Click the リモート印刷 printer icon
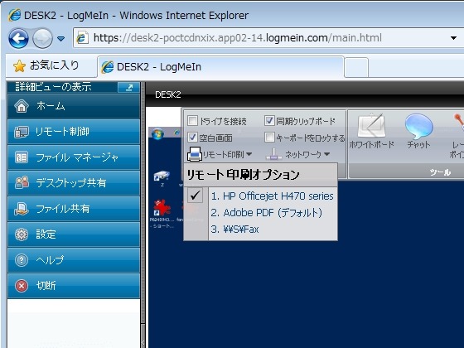Image resolution: width=464 pixels, height=348 pixels. coord(195,154)
